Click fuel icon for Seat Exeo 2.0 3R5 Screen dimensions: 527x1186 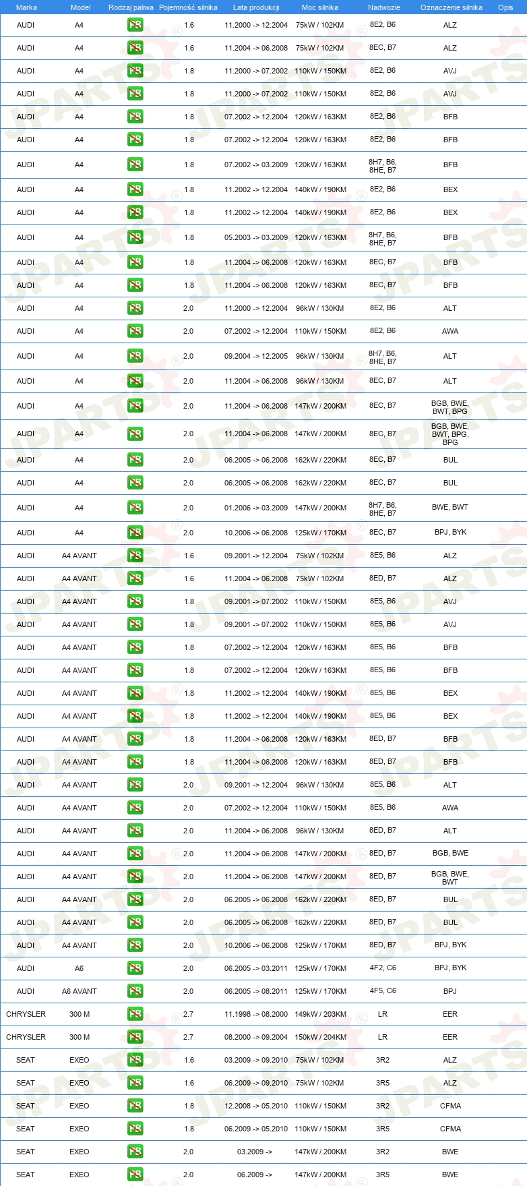(135, 1175)
